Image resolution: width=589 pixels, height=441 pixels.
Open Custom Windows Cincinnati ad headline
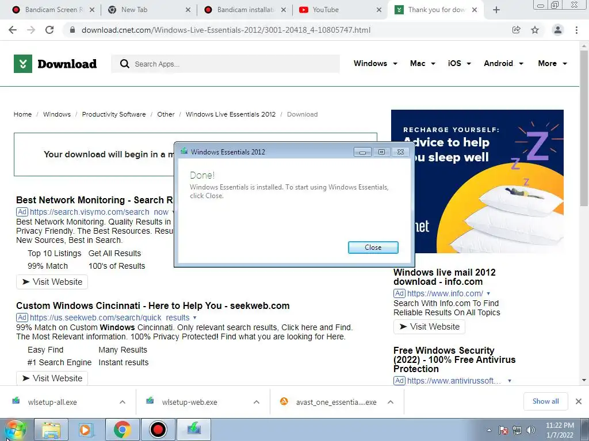point(152,305)
